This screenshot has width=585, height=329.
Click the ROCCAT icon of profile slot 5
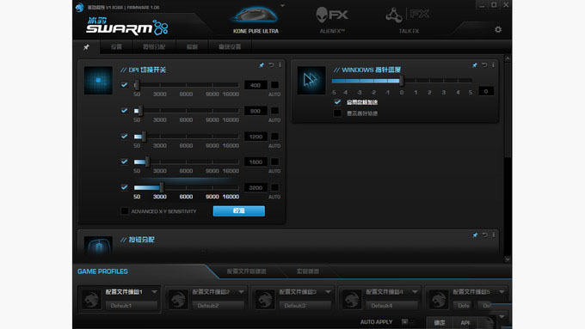[439, 299]
